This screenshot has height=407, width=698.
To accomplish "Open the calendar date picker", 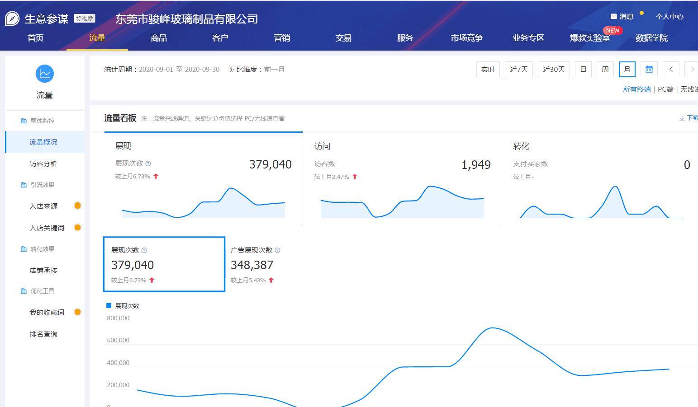I will click(x=649, y=69).
